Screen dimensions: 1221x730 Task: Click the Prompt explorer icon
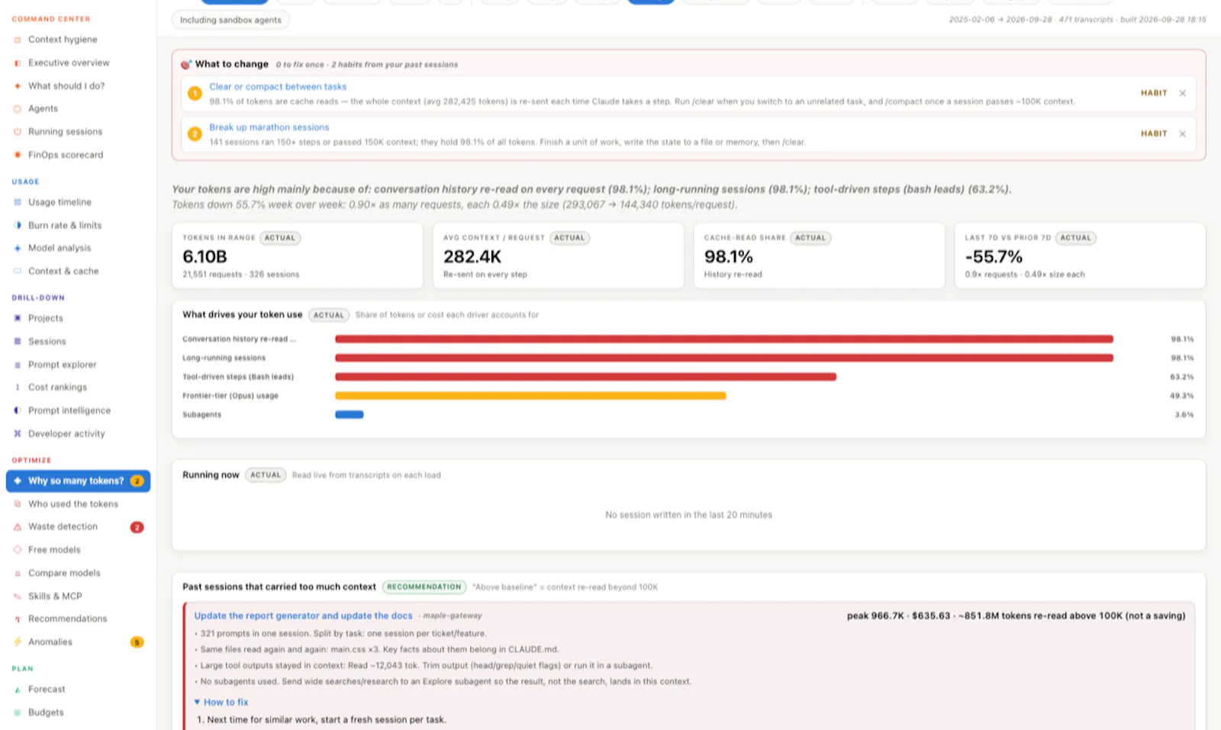click(18, 365)
